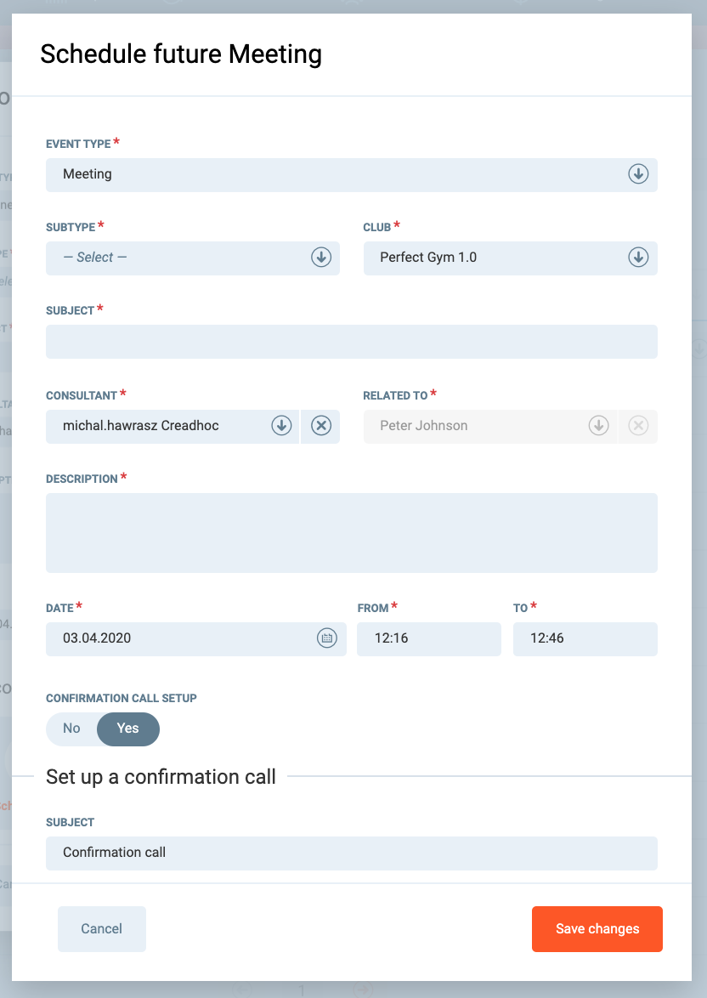This screenshot has width=707, height=998.
Task: Edit the From time field 12:16
Action: [x=428, y=638]
